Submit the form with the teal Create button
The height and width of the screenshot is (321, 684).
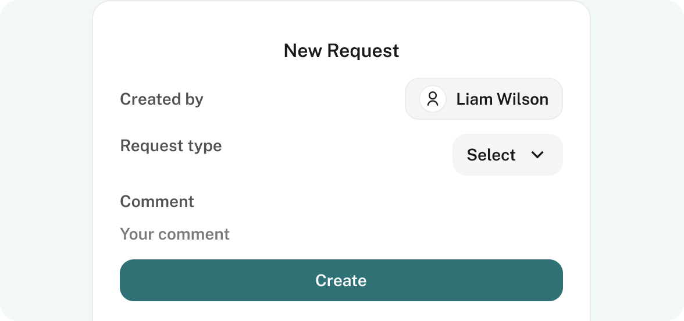pyautogui.click(x=341, y=280)
